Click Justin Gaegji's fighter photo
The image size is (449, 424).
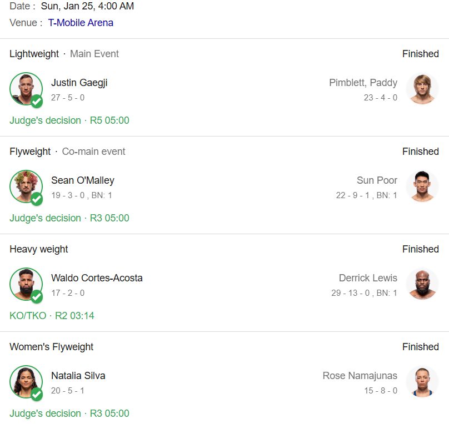point(25,88)
